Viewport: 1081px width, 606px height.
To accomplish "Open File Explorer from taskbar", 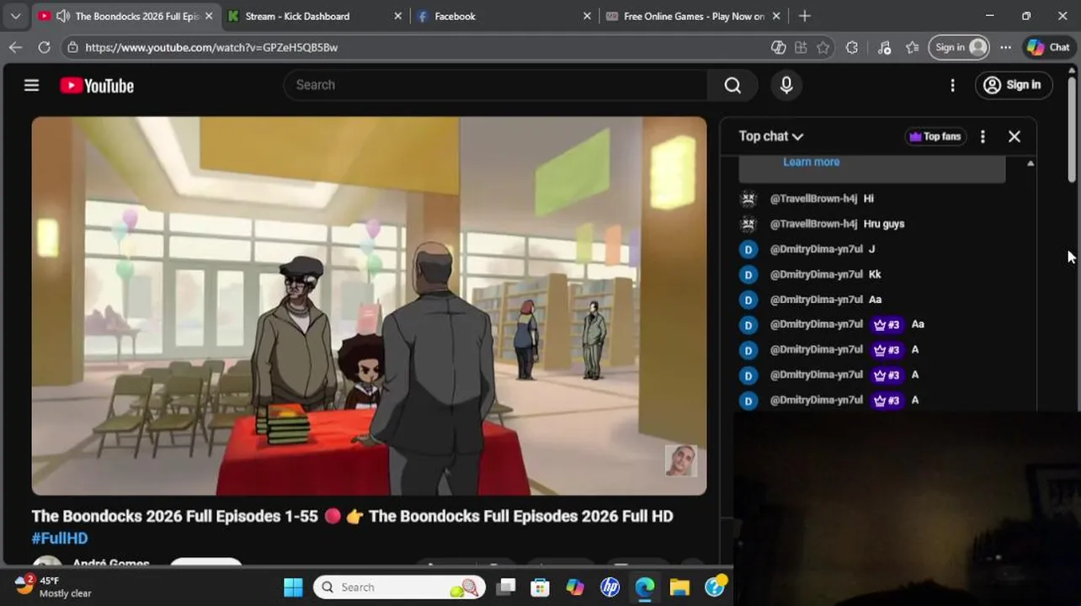I will (x=679, y=587).
